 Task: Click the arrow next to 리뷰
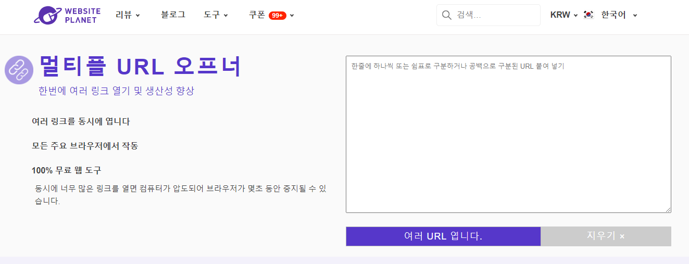138,16
